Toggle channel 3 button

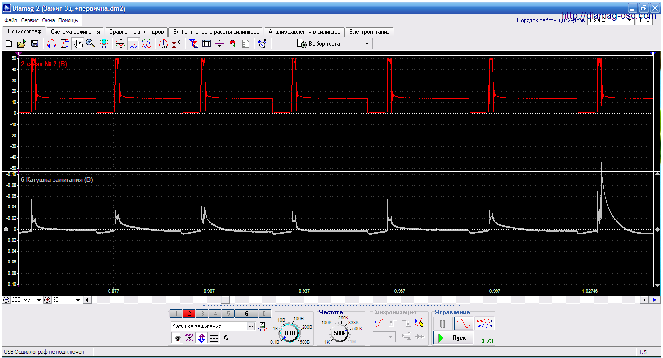pos(202,314)
